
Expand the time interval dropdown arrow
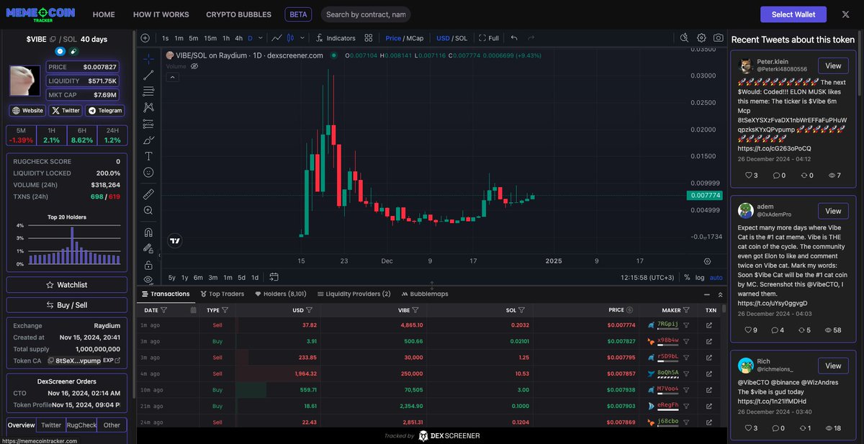(x=261, y=38)
